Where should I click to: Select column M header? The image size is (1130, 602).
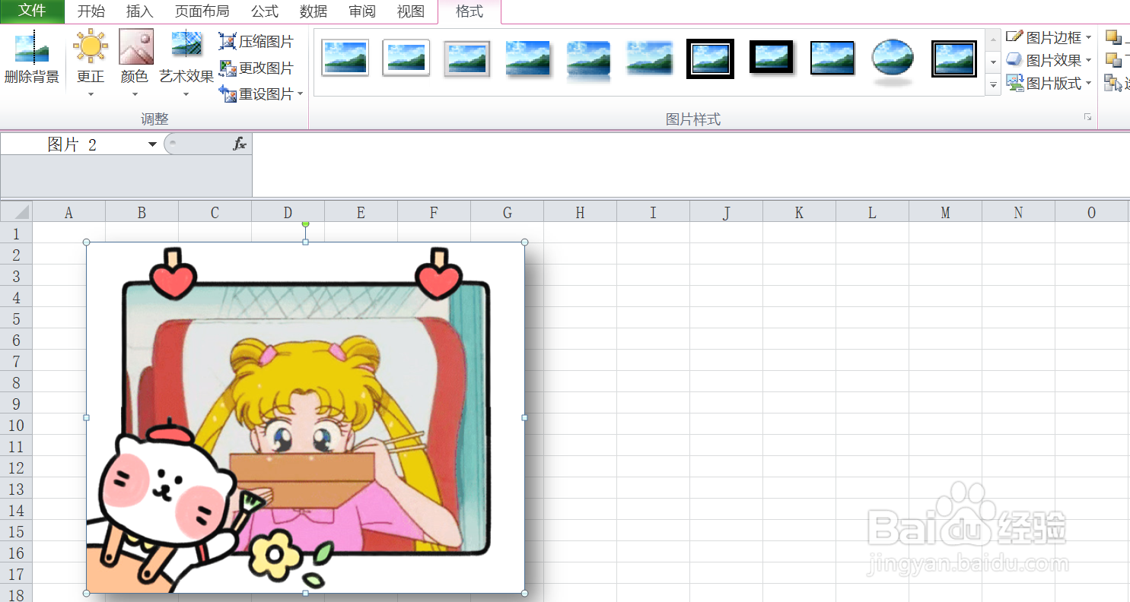pyautogui.click(x=945, y=213)
